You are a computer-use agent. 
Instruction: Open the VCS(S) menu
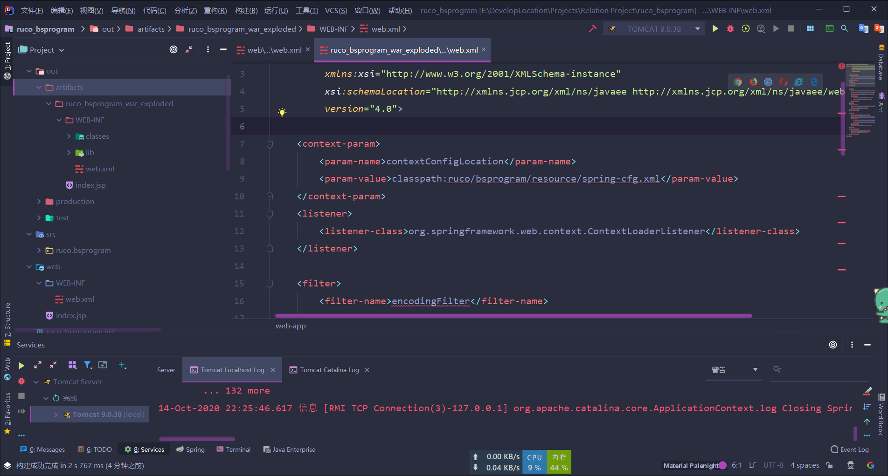coord(336,10)
